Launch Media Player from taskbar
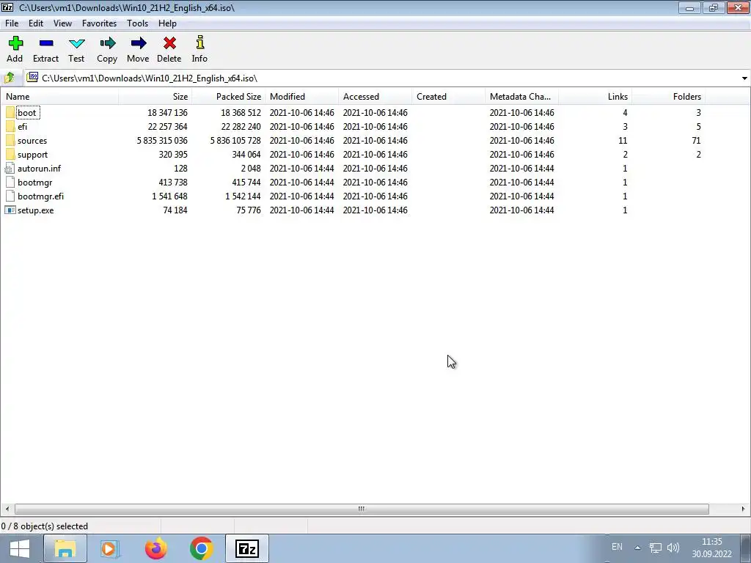Viewport: 751px width, 563px height. pyautogui.click(x=110, y=548)
